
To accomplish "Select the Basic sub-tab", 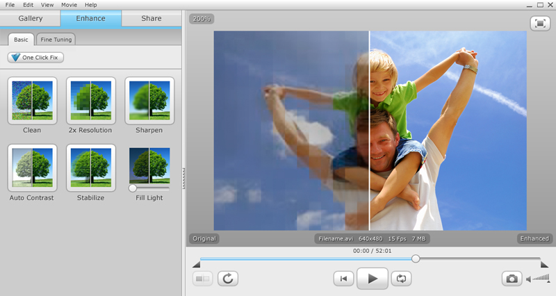I will point(21,40).
